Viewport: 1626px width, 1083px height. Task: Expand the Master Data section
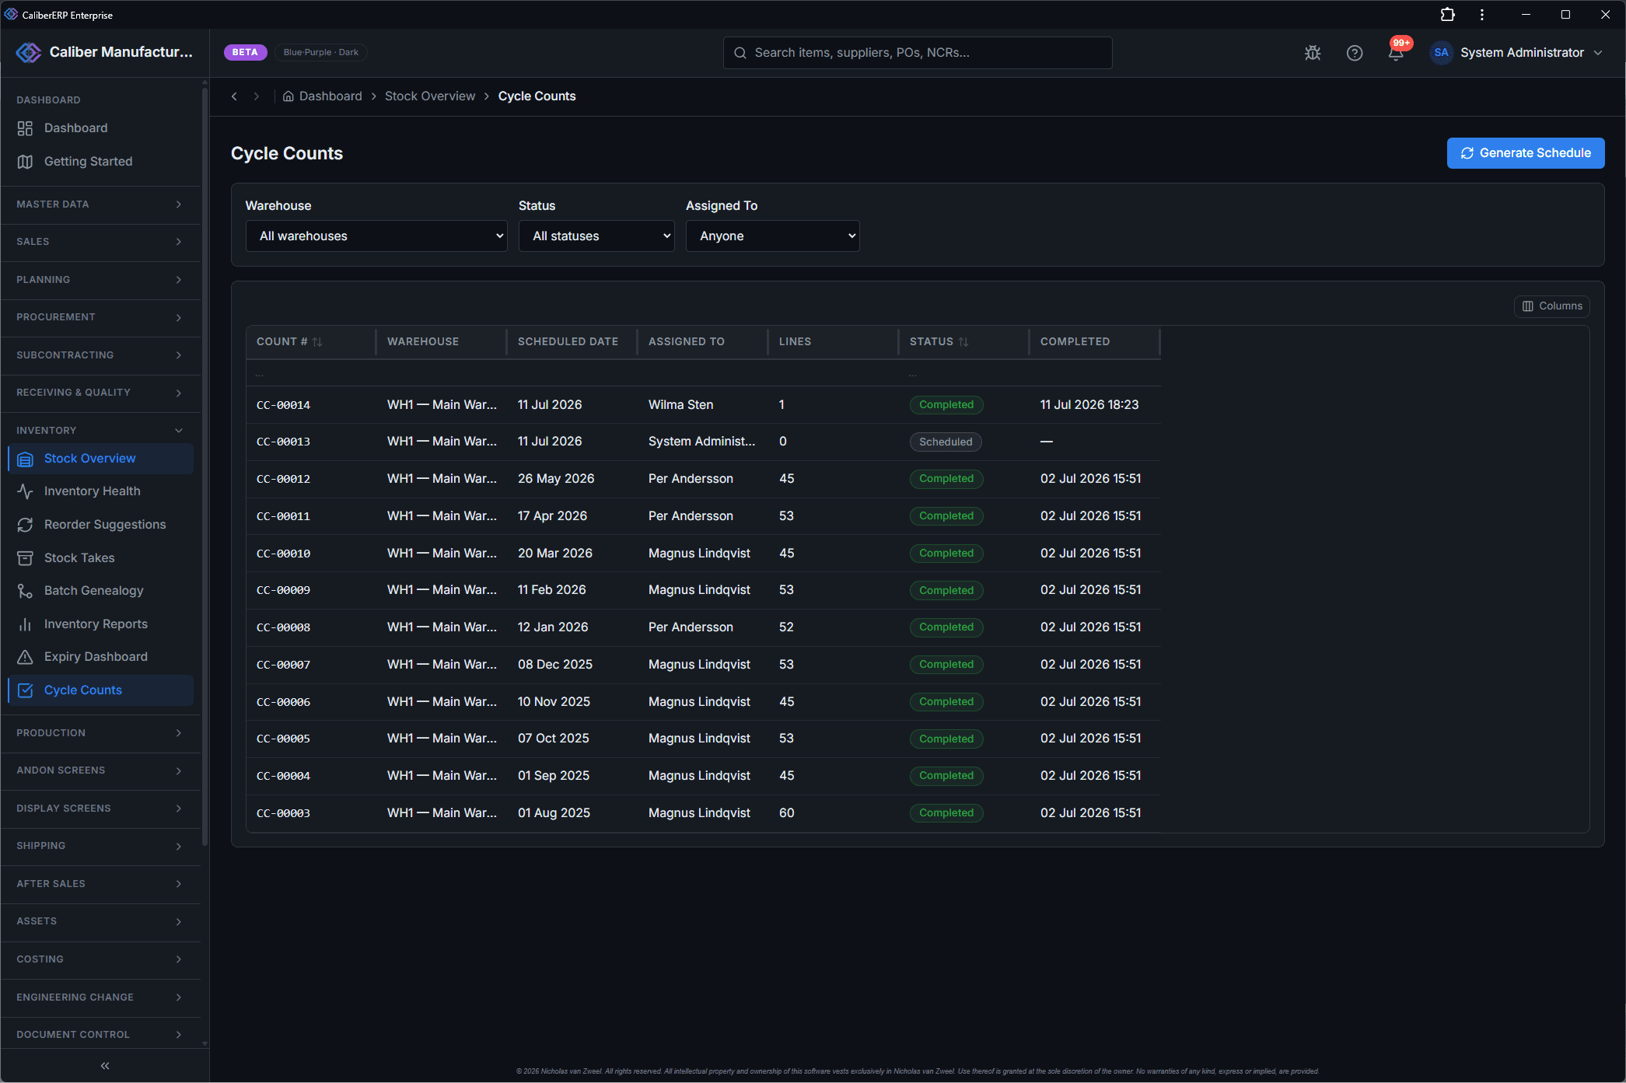tap(100, 204)
